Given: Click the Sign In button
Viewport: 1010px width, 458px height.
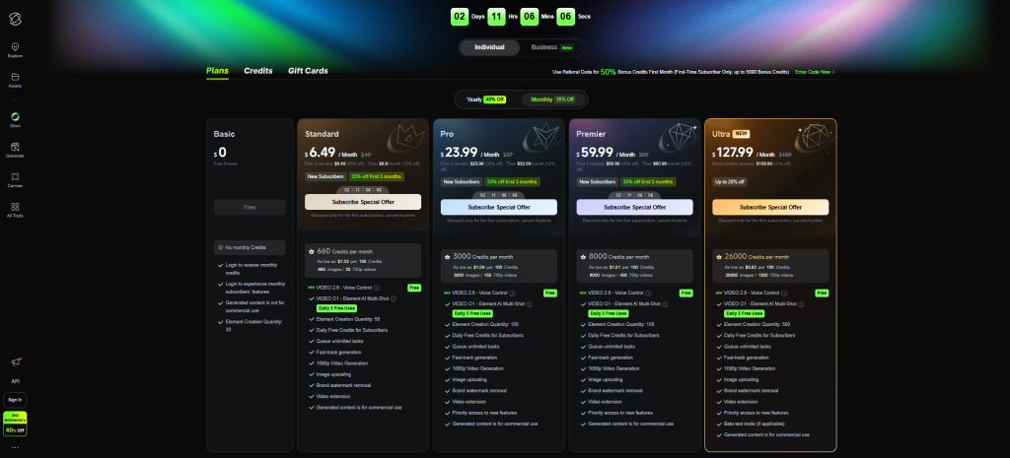Looking at the screenshot, I should (x=15, y=400).
